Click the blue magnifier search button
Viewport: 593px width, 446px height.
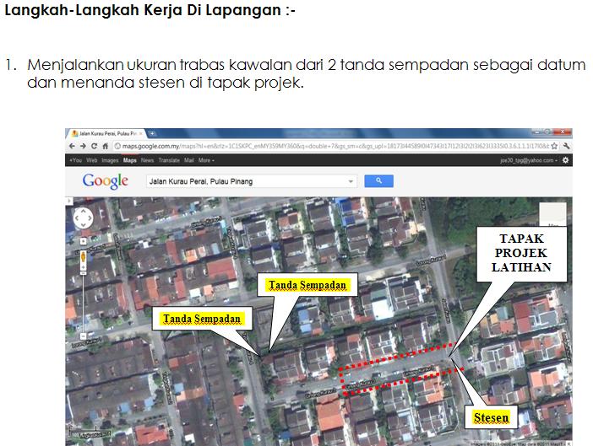click(378, 181)
